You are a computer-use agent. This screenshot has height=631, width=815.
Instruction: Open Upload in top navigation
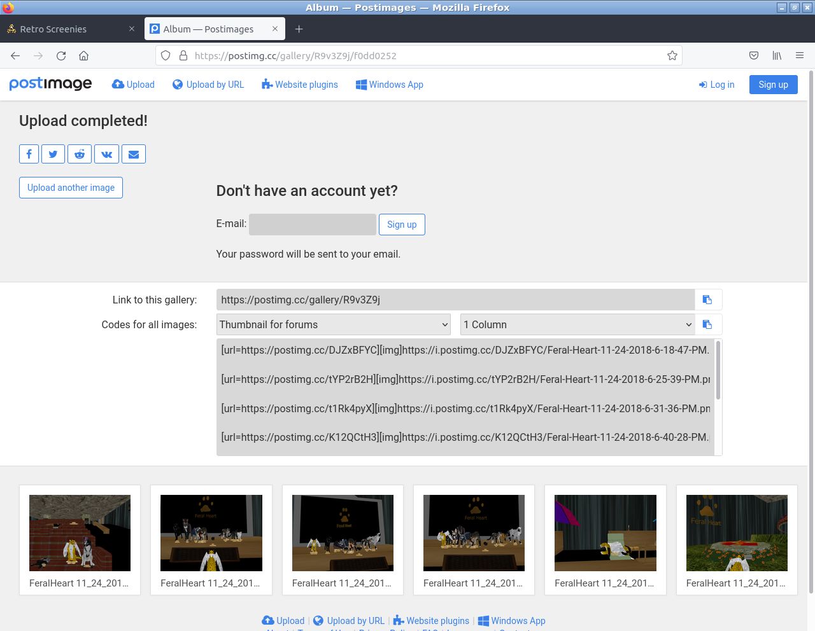(133, 85)
